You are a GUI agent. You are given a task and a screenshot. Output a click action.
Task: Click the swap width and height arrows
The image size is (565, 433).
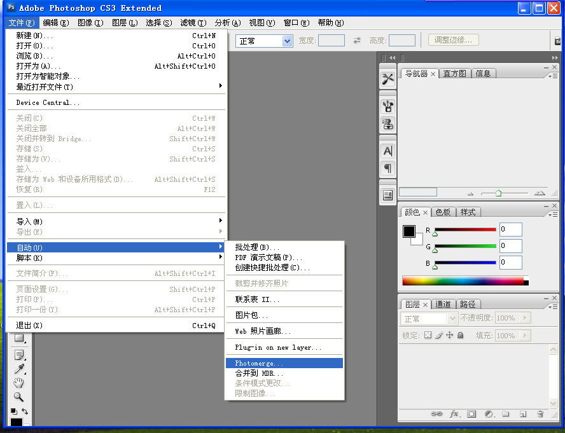tap(357, 41)
